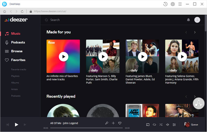Show next Recently played items
207x132 pixels.
coord(195,97)
